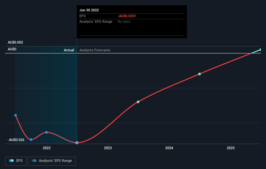
Task: Select the mid-2024 forecast data point
Action: coord(200,74)
